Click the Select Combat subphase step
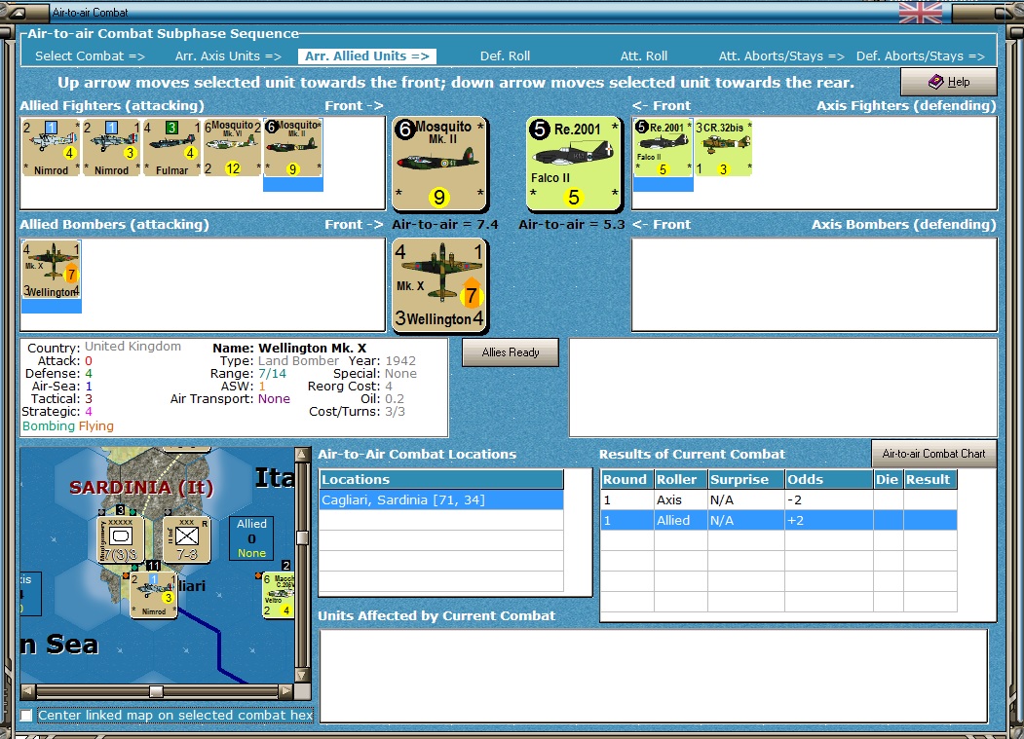Image resolution: width=1024 pixels, height=739 pixels. pos(90,56)
